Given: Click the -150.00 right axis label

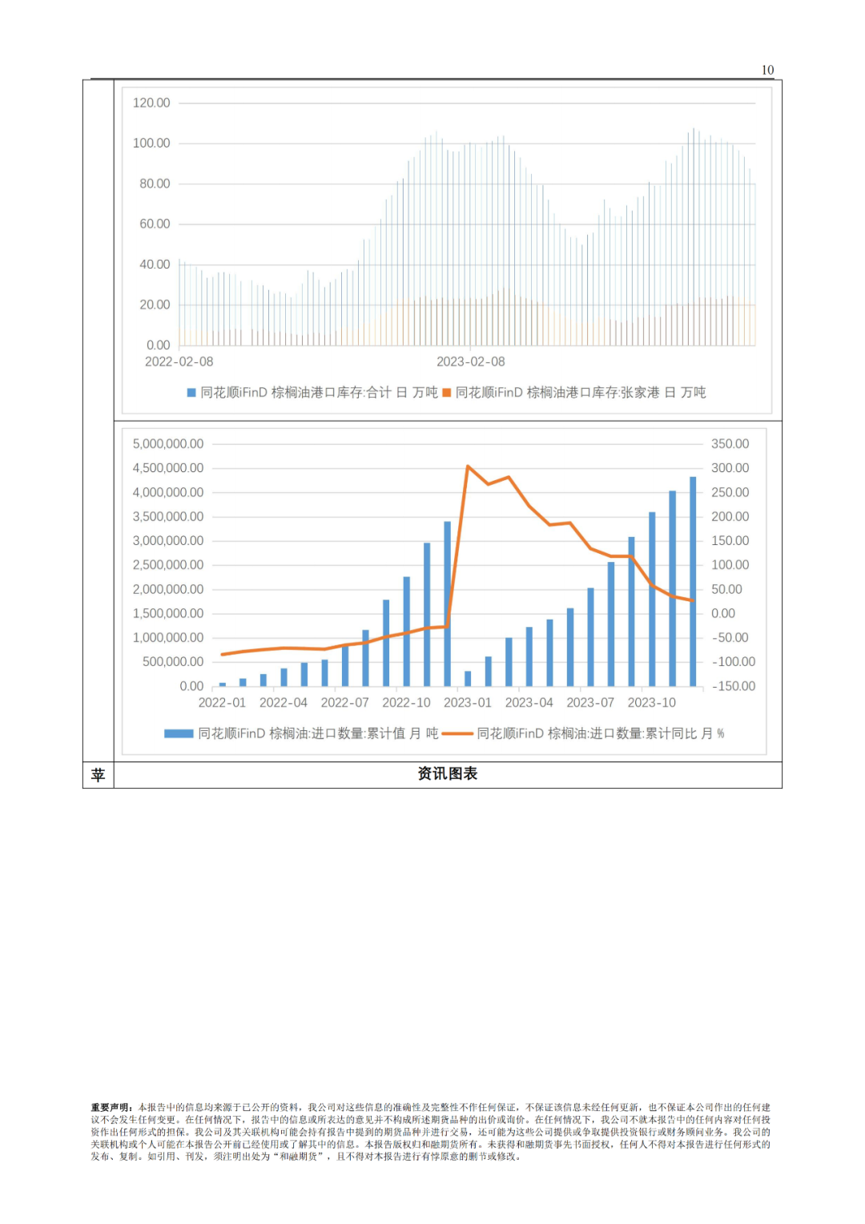Looking at the screenshot, I should click(x=734, y=686).
